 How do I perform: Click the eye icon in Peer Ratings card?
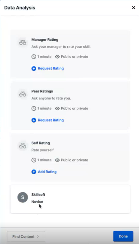coord(57,109)
